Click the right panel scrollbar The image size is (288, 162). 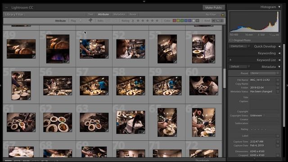[284, 85]
